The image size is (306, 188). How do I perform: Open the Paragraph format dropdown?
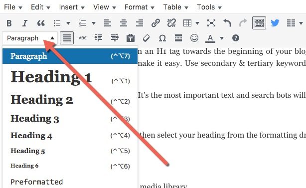click(x=30, y=38)
